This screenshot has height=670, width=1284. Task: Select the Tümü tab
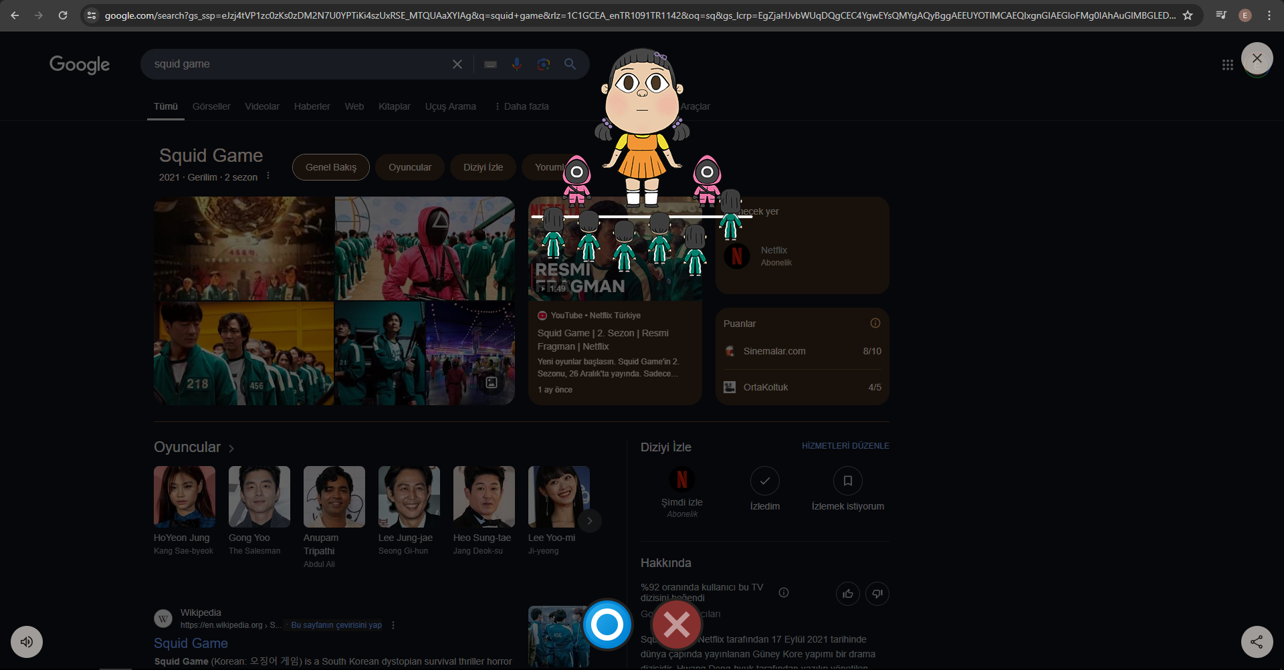(x=166, y=106)
